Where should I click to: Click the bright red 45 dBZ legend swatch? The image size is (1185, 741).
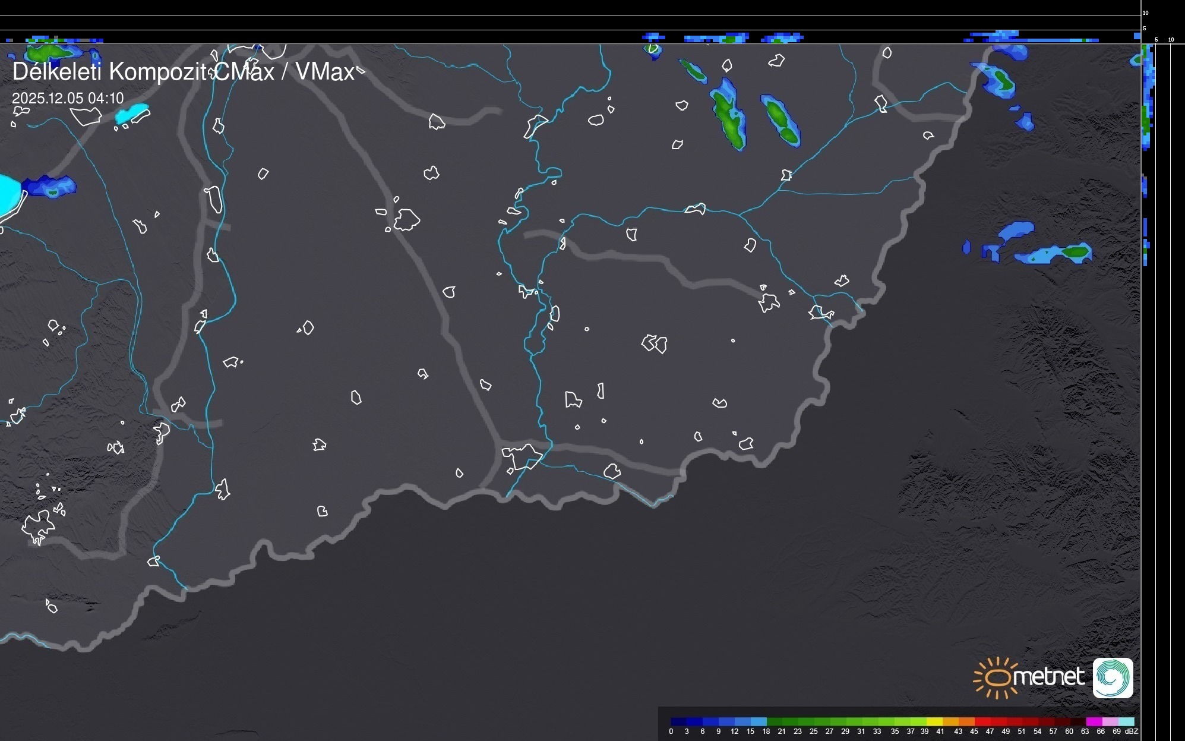(x=983, y=721)
